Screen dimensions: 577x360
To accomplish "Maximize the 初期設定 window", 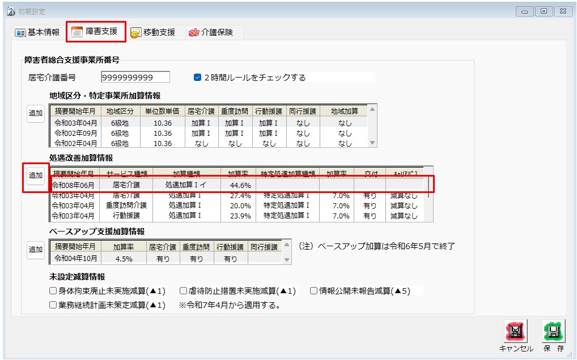I will click(x=544, y=11).
